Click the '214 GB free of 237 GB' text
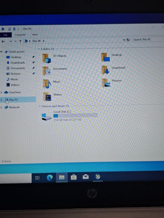This screenshot has width=164, height=218. pos(67,120)
